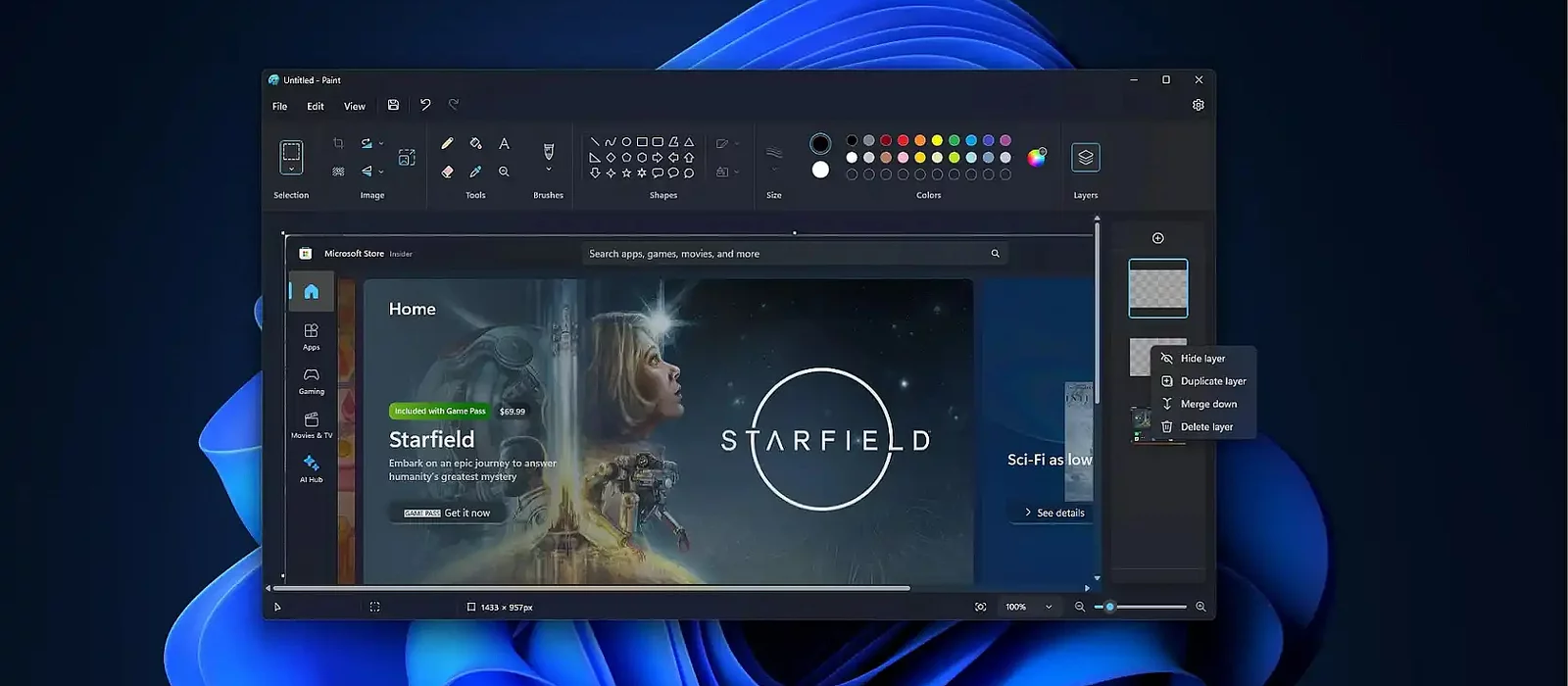1568x686 pixels.
Task: Choose Hide layer from context menu
Action: click(x=1204, y=359)
